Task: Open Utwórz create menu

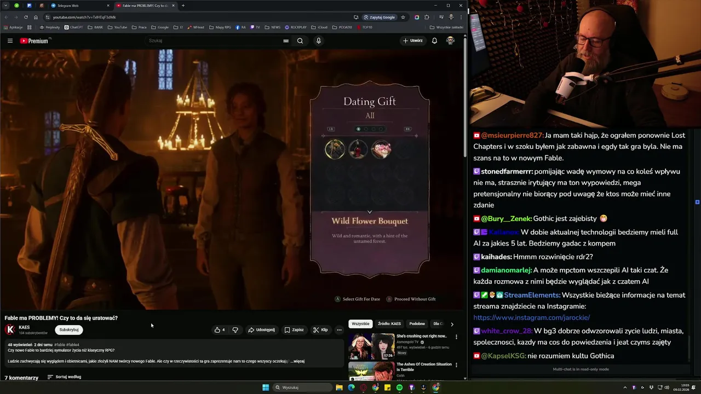Action: [413, 40]
